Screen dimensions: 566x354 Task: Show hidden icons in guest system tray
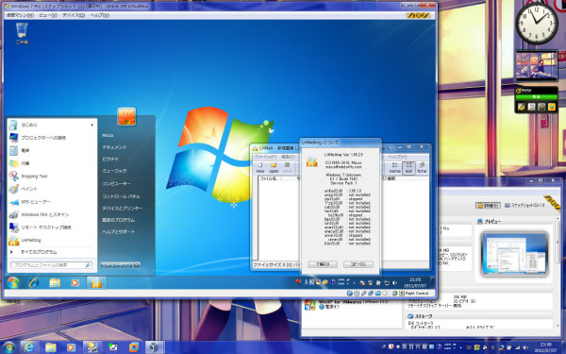(x=354, y=283)
